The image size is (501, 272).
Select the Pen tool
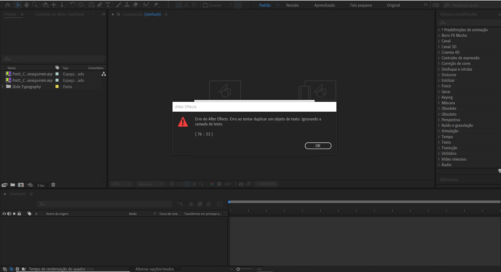coord(100,5)
